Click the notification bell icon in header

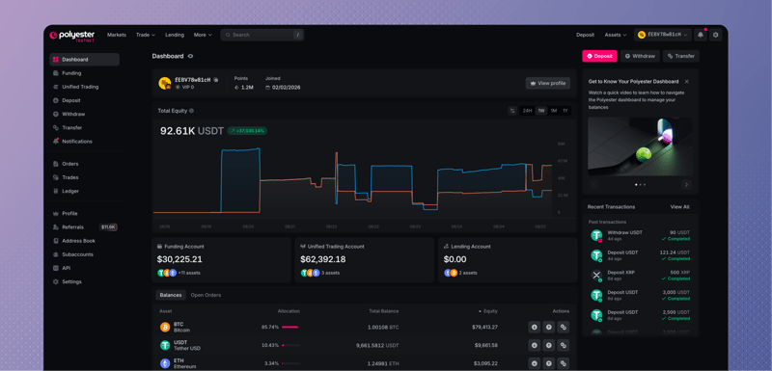point(701,35)
